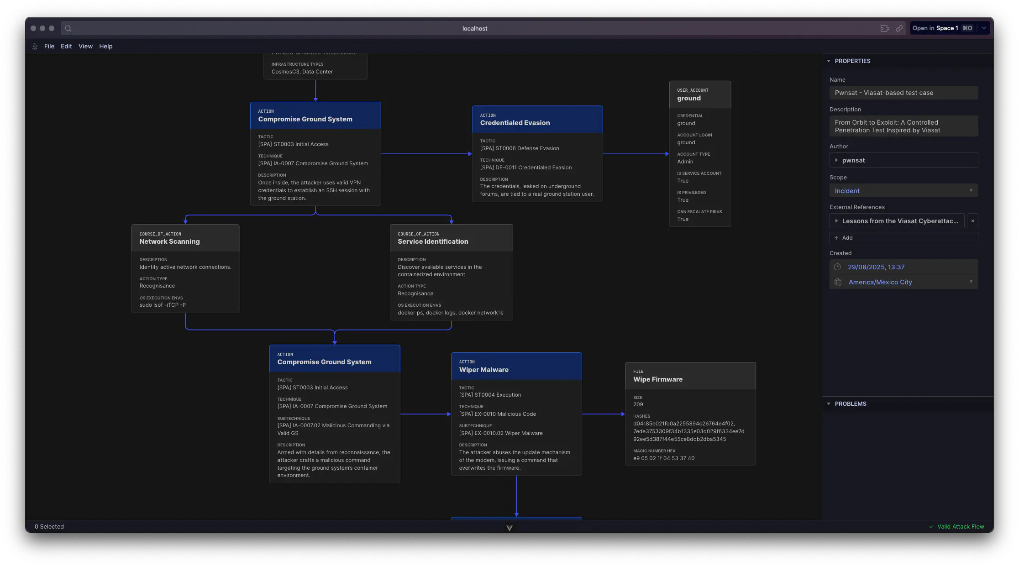
Task: Click the CosmosC3, Data Center infrastructure node
Action: (x=315, y=67)
